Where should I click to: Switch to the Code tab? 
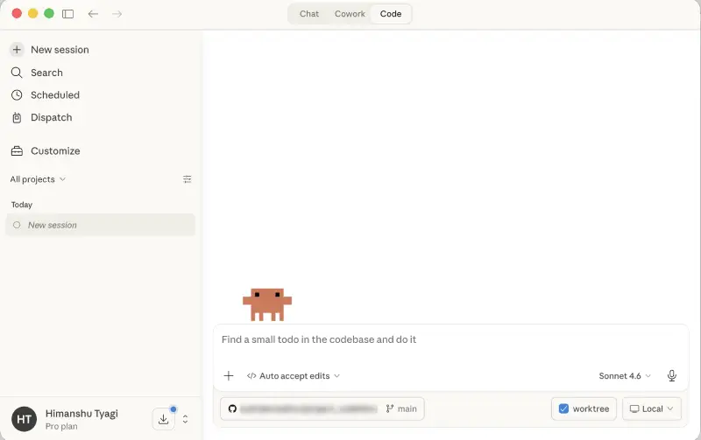pos(391,14)
